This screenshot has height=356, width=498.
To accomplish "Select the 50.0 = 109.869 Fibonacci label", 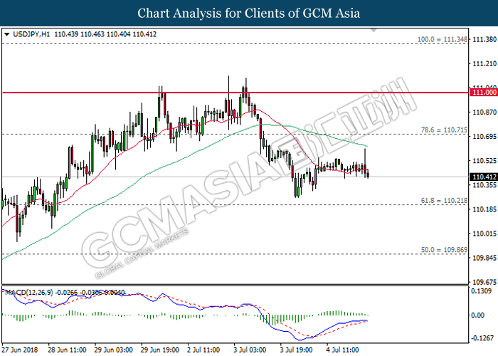I will pos(443,249).
